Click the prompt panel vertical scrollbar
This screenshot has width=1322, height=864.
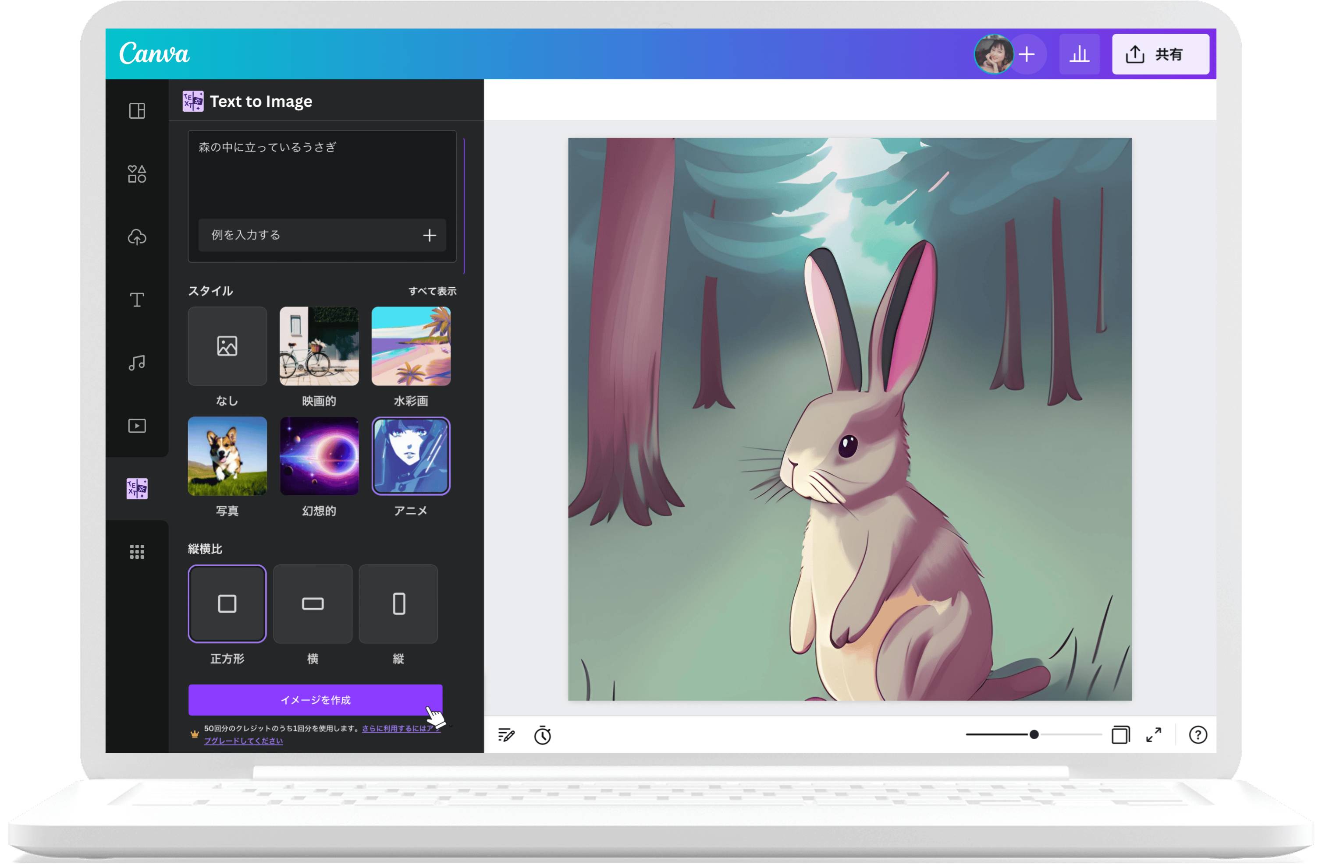pos(464,206)
